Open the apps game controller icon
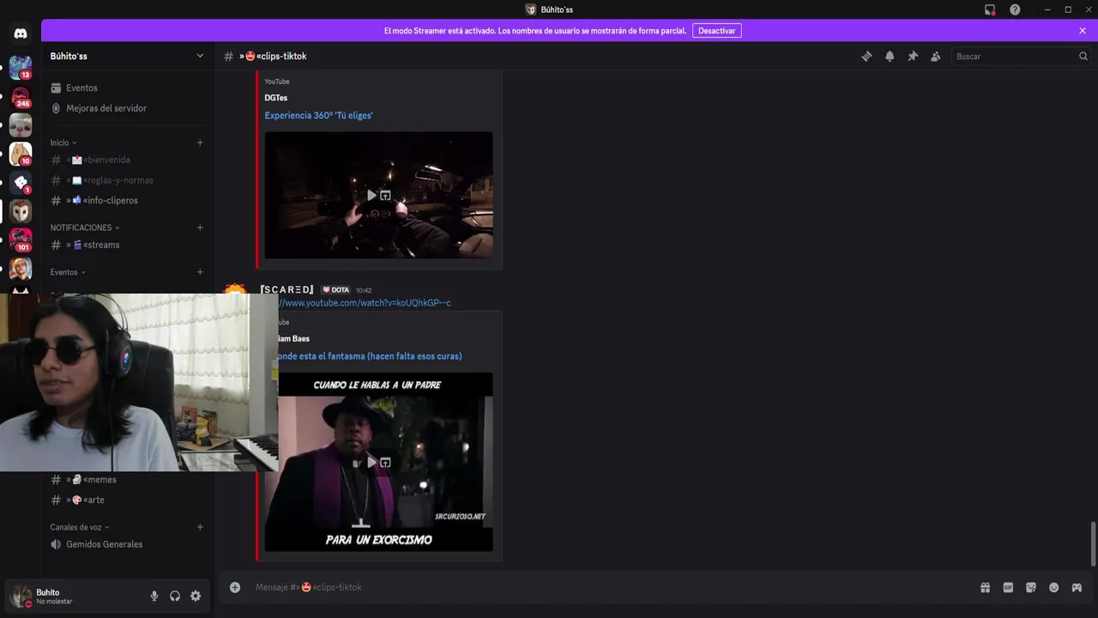The width and height of the screenshot is (1098, 618). coord(1077,587)
